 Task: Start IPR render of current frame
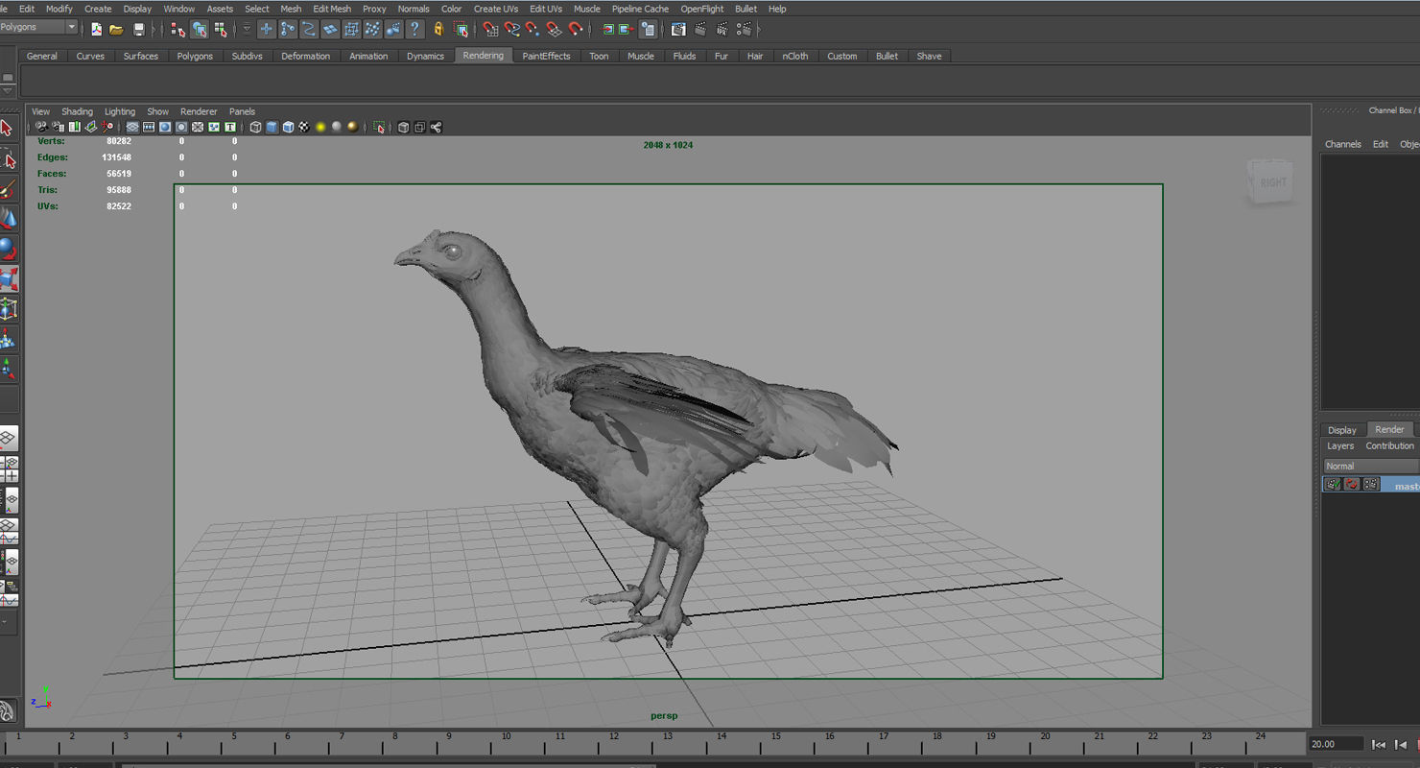click(x=722, y=30)
